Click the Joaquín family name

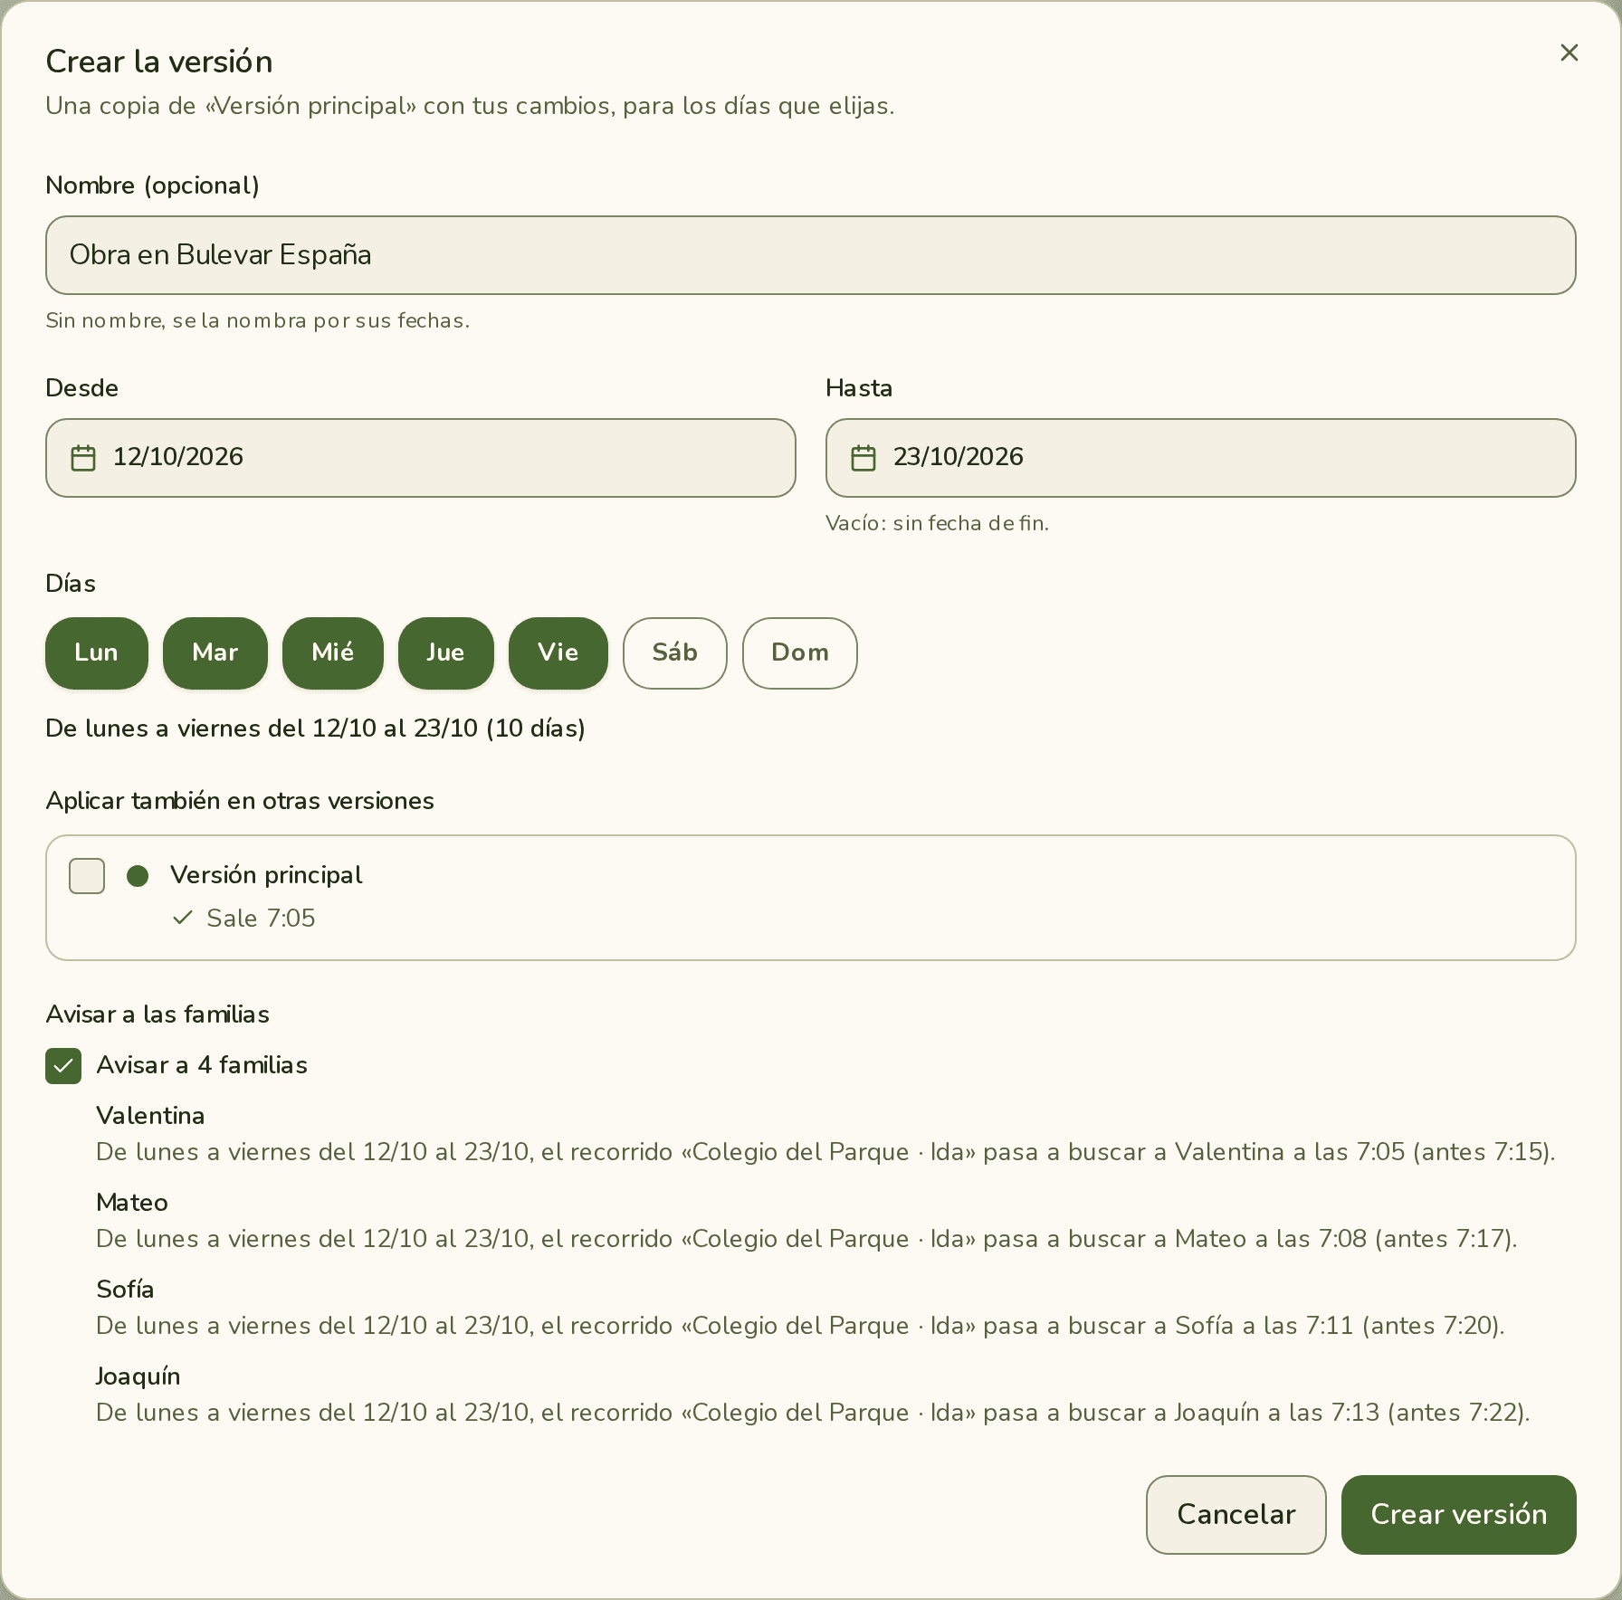tap(138, 1376)
